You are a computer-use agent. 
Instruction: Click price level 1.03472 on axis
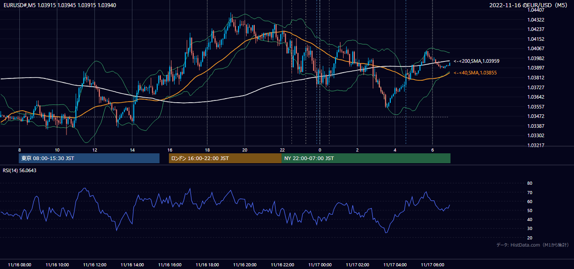tap(535, 116)
